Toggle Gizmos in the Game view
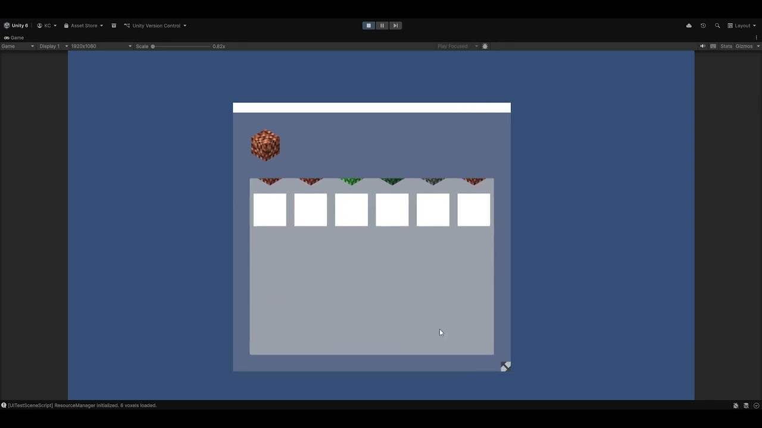 [744, 46]
